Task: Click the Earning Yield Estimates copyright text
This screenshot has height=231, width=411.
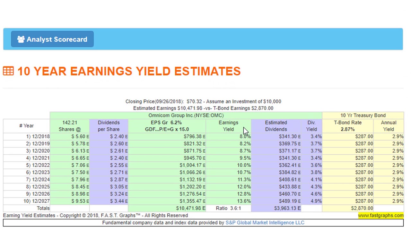Action: pos(95,215)
